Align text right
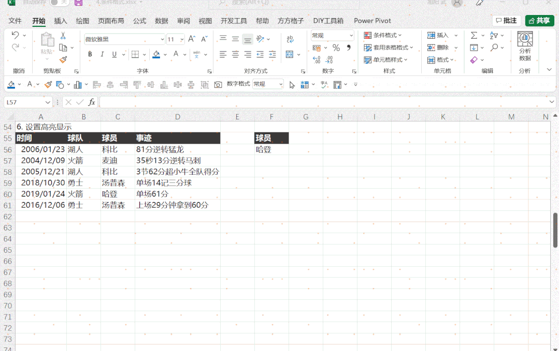Viewport: 559px width, 351px height. click(x=248, y=54)
